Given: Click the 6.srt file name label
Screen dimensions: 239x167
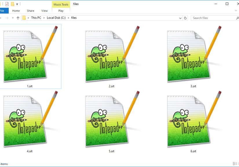Looking at the screenshot, I should pos(193,151).
